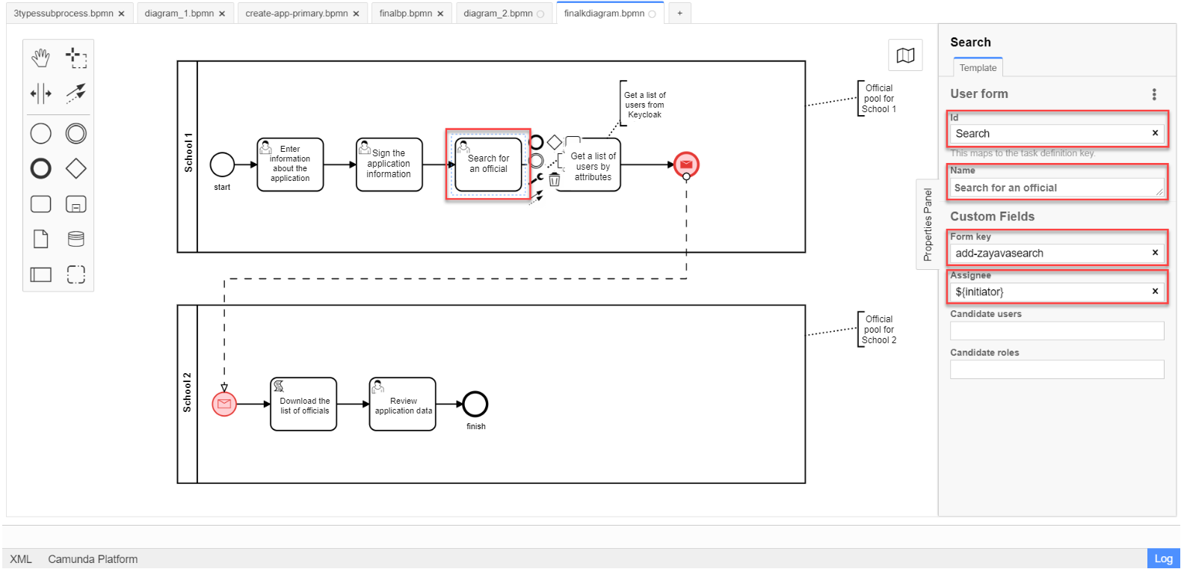Select the School 2 pool label
1187x569 pixels.
pos(187,393)
